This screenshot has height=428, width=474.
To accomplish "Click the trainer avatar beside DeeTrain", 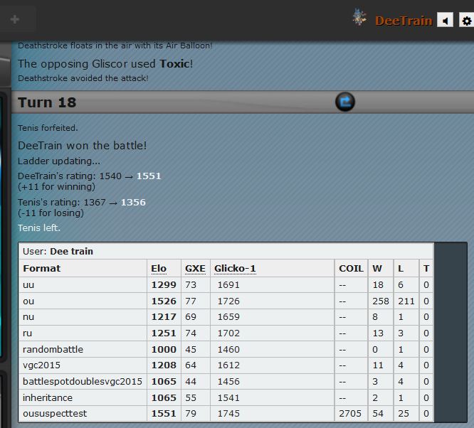I will coord(360,19).
